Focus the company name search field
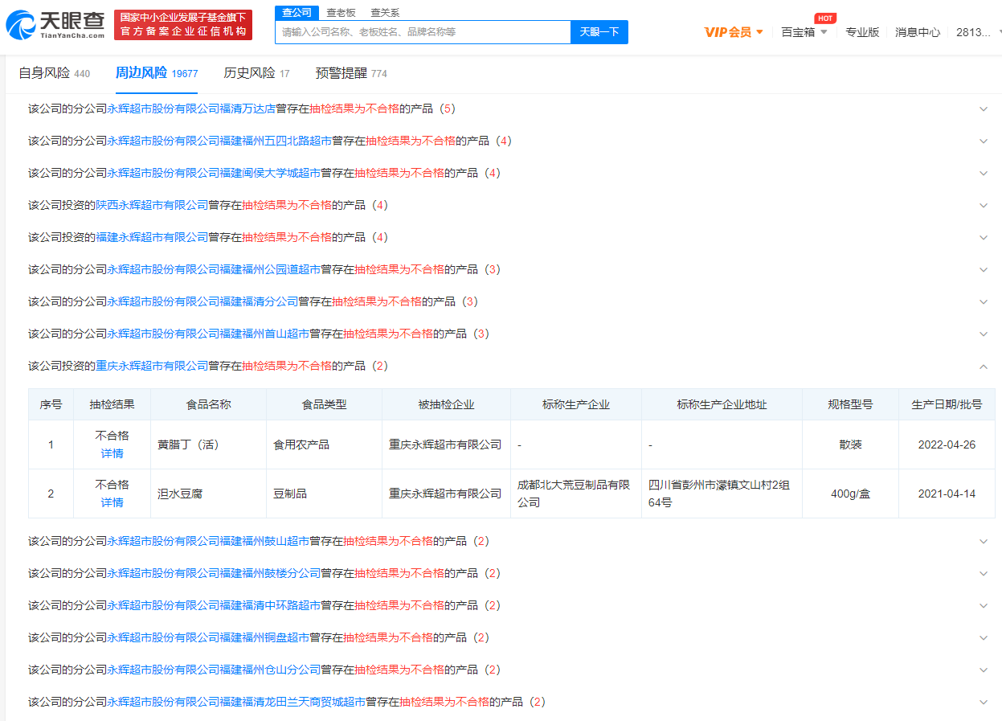Image resolution: width=1002 pixels, height=721 pixels. 423,32
